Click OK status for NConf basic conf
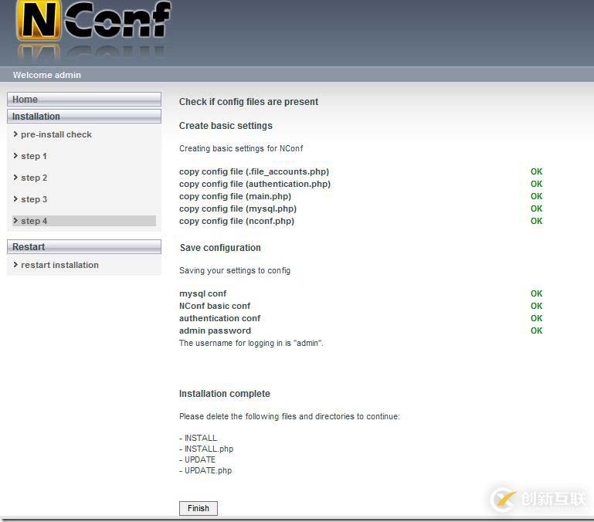The height and width of the screenshot is (522, 594). click(x=536, y=306)
